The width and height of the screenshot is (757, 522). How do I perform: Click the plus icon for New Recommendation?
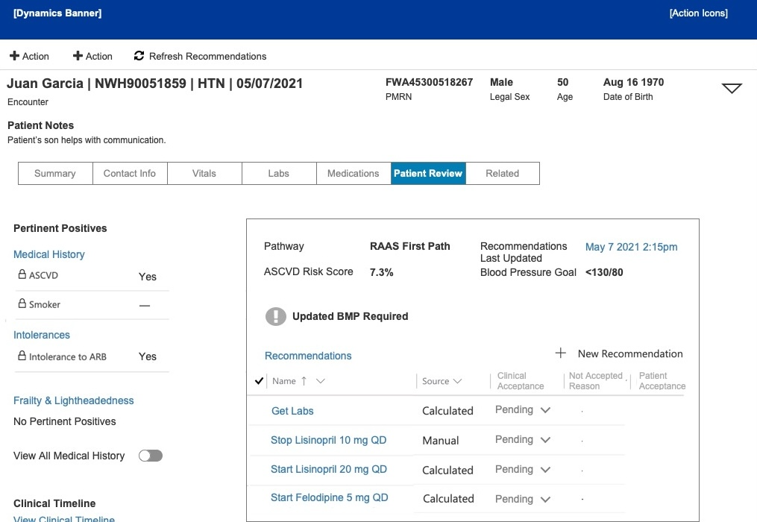pos(561,353)
